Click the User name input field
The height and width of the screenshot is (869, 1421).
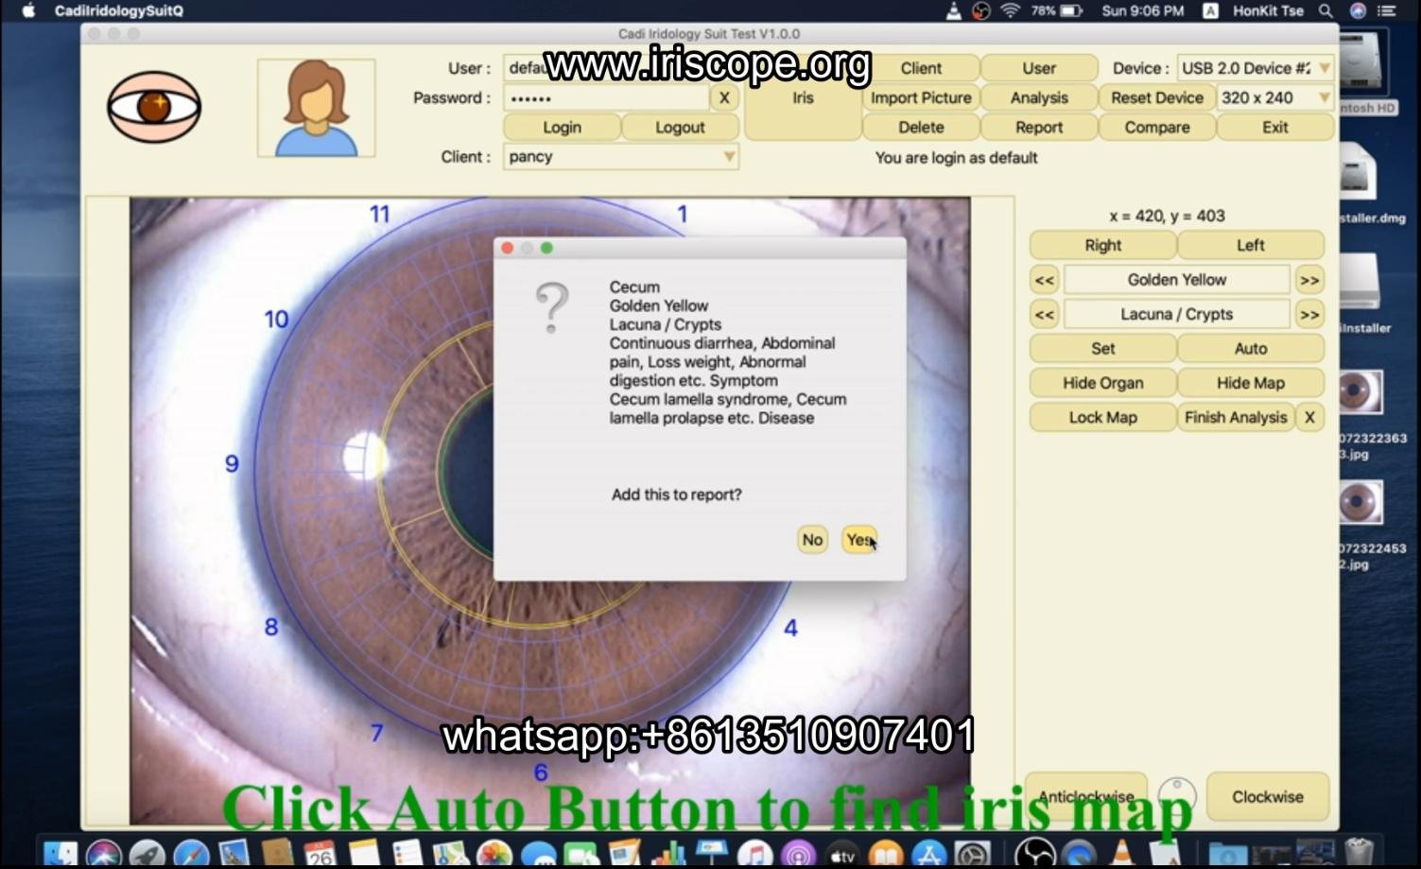click(621, 68)
